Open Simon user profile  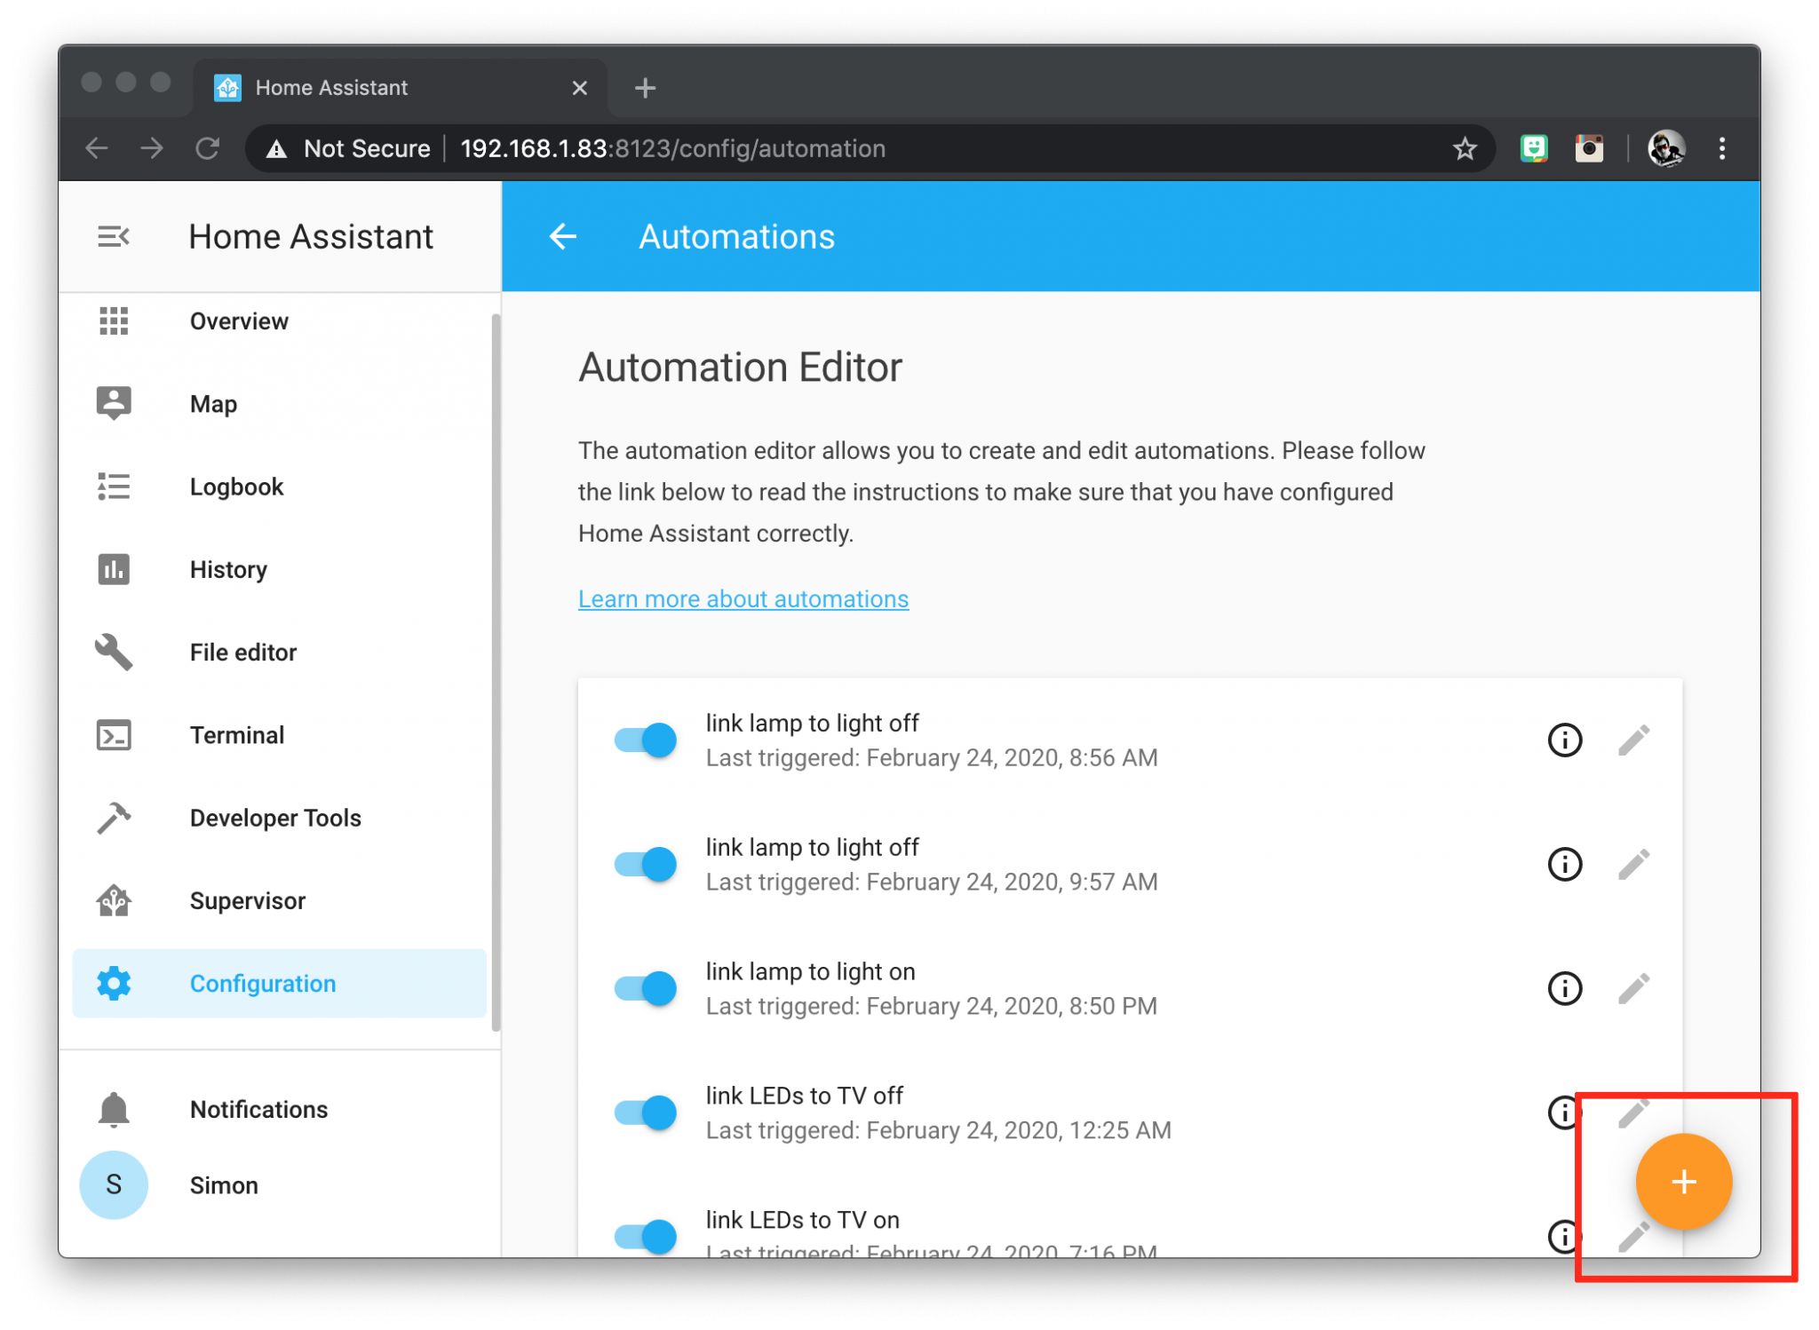click(x=224, y=1185)
